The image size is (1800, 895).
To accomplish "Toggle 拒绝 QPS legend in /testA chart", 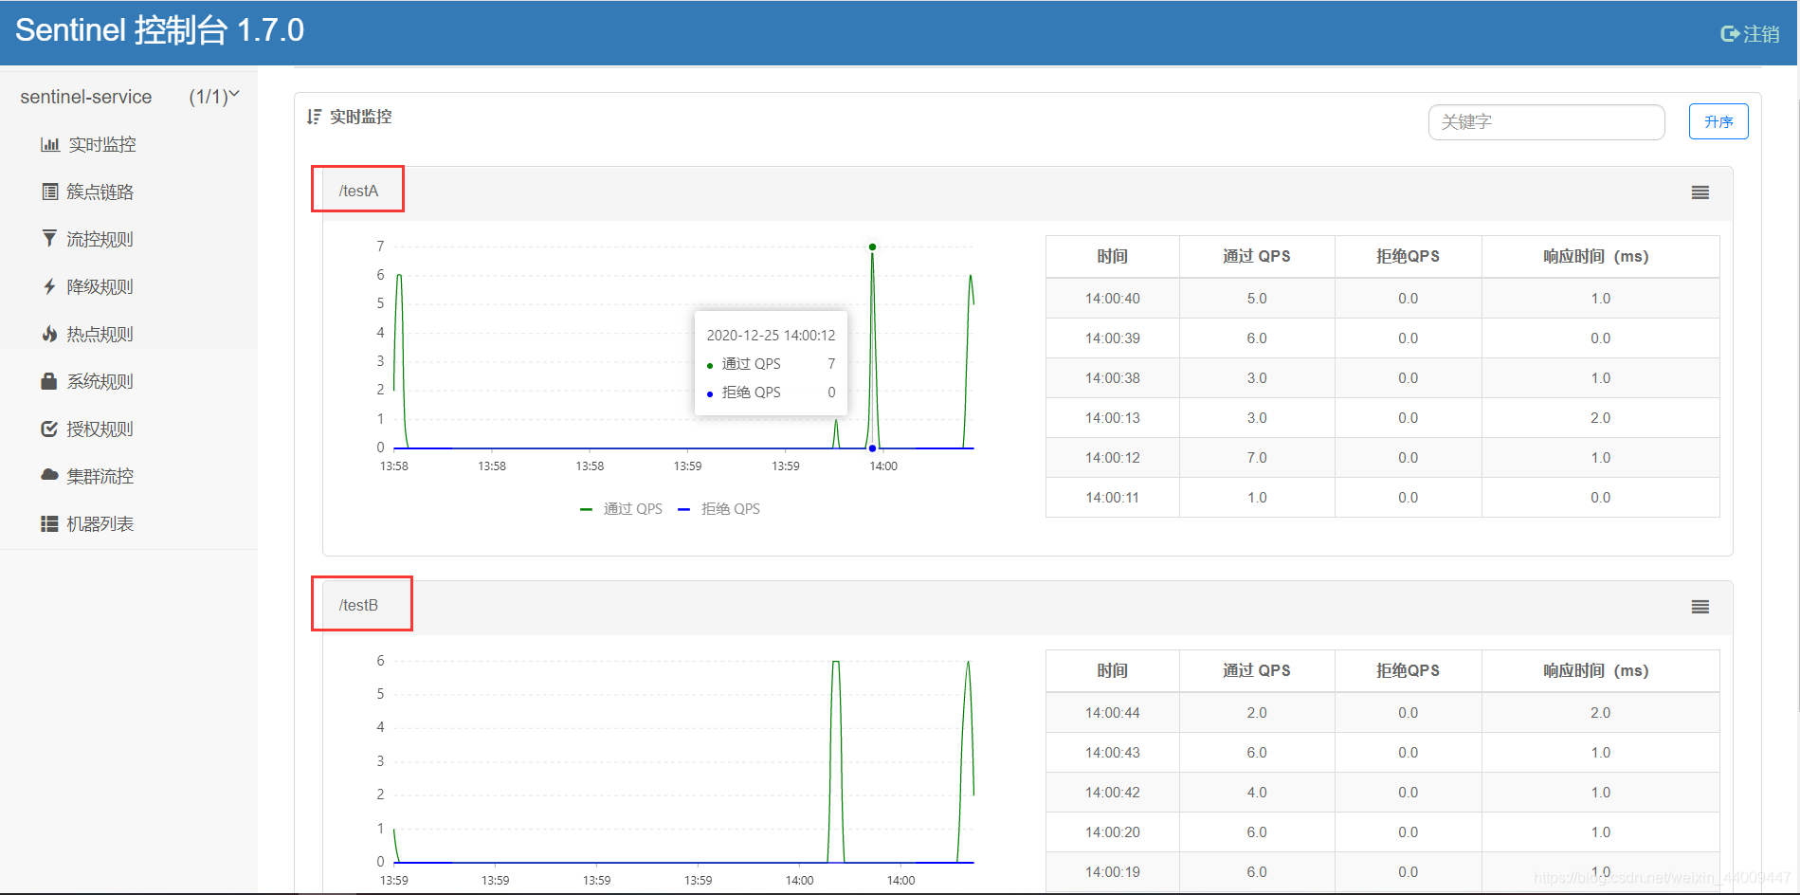I will pos(719,509).
